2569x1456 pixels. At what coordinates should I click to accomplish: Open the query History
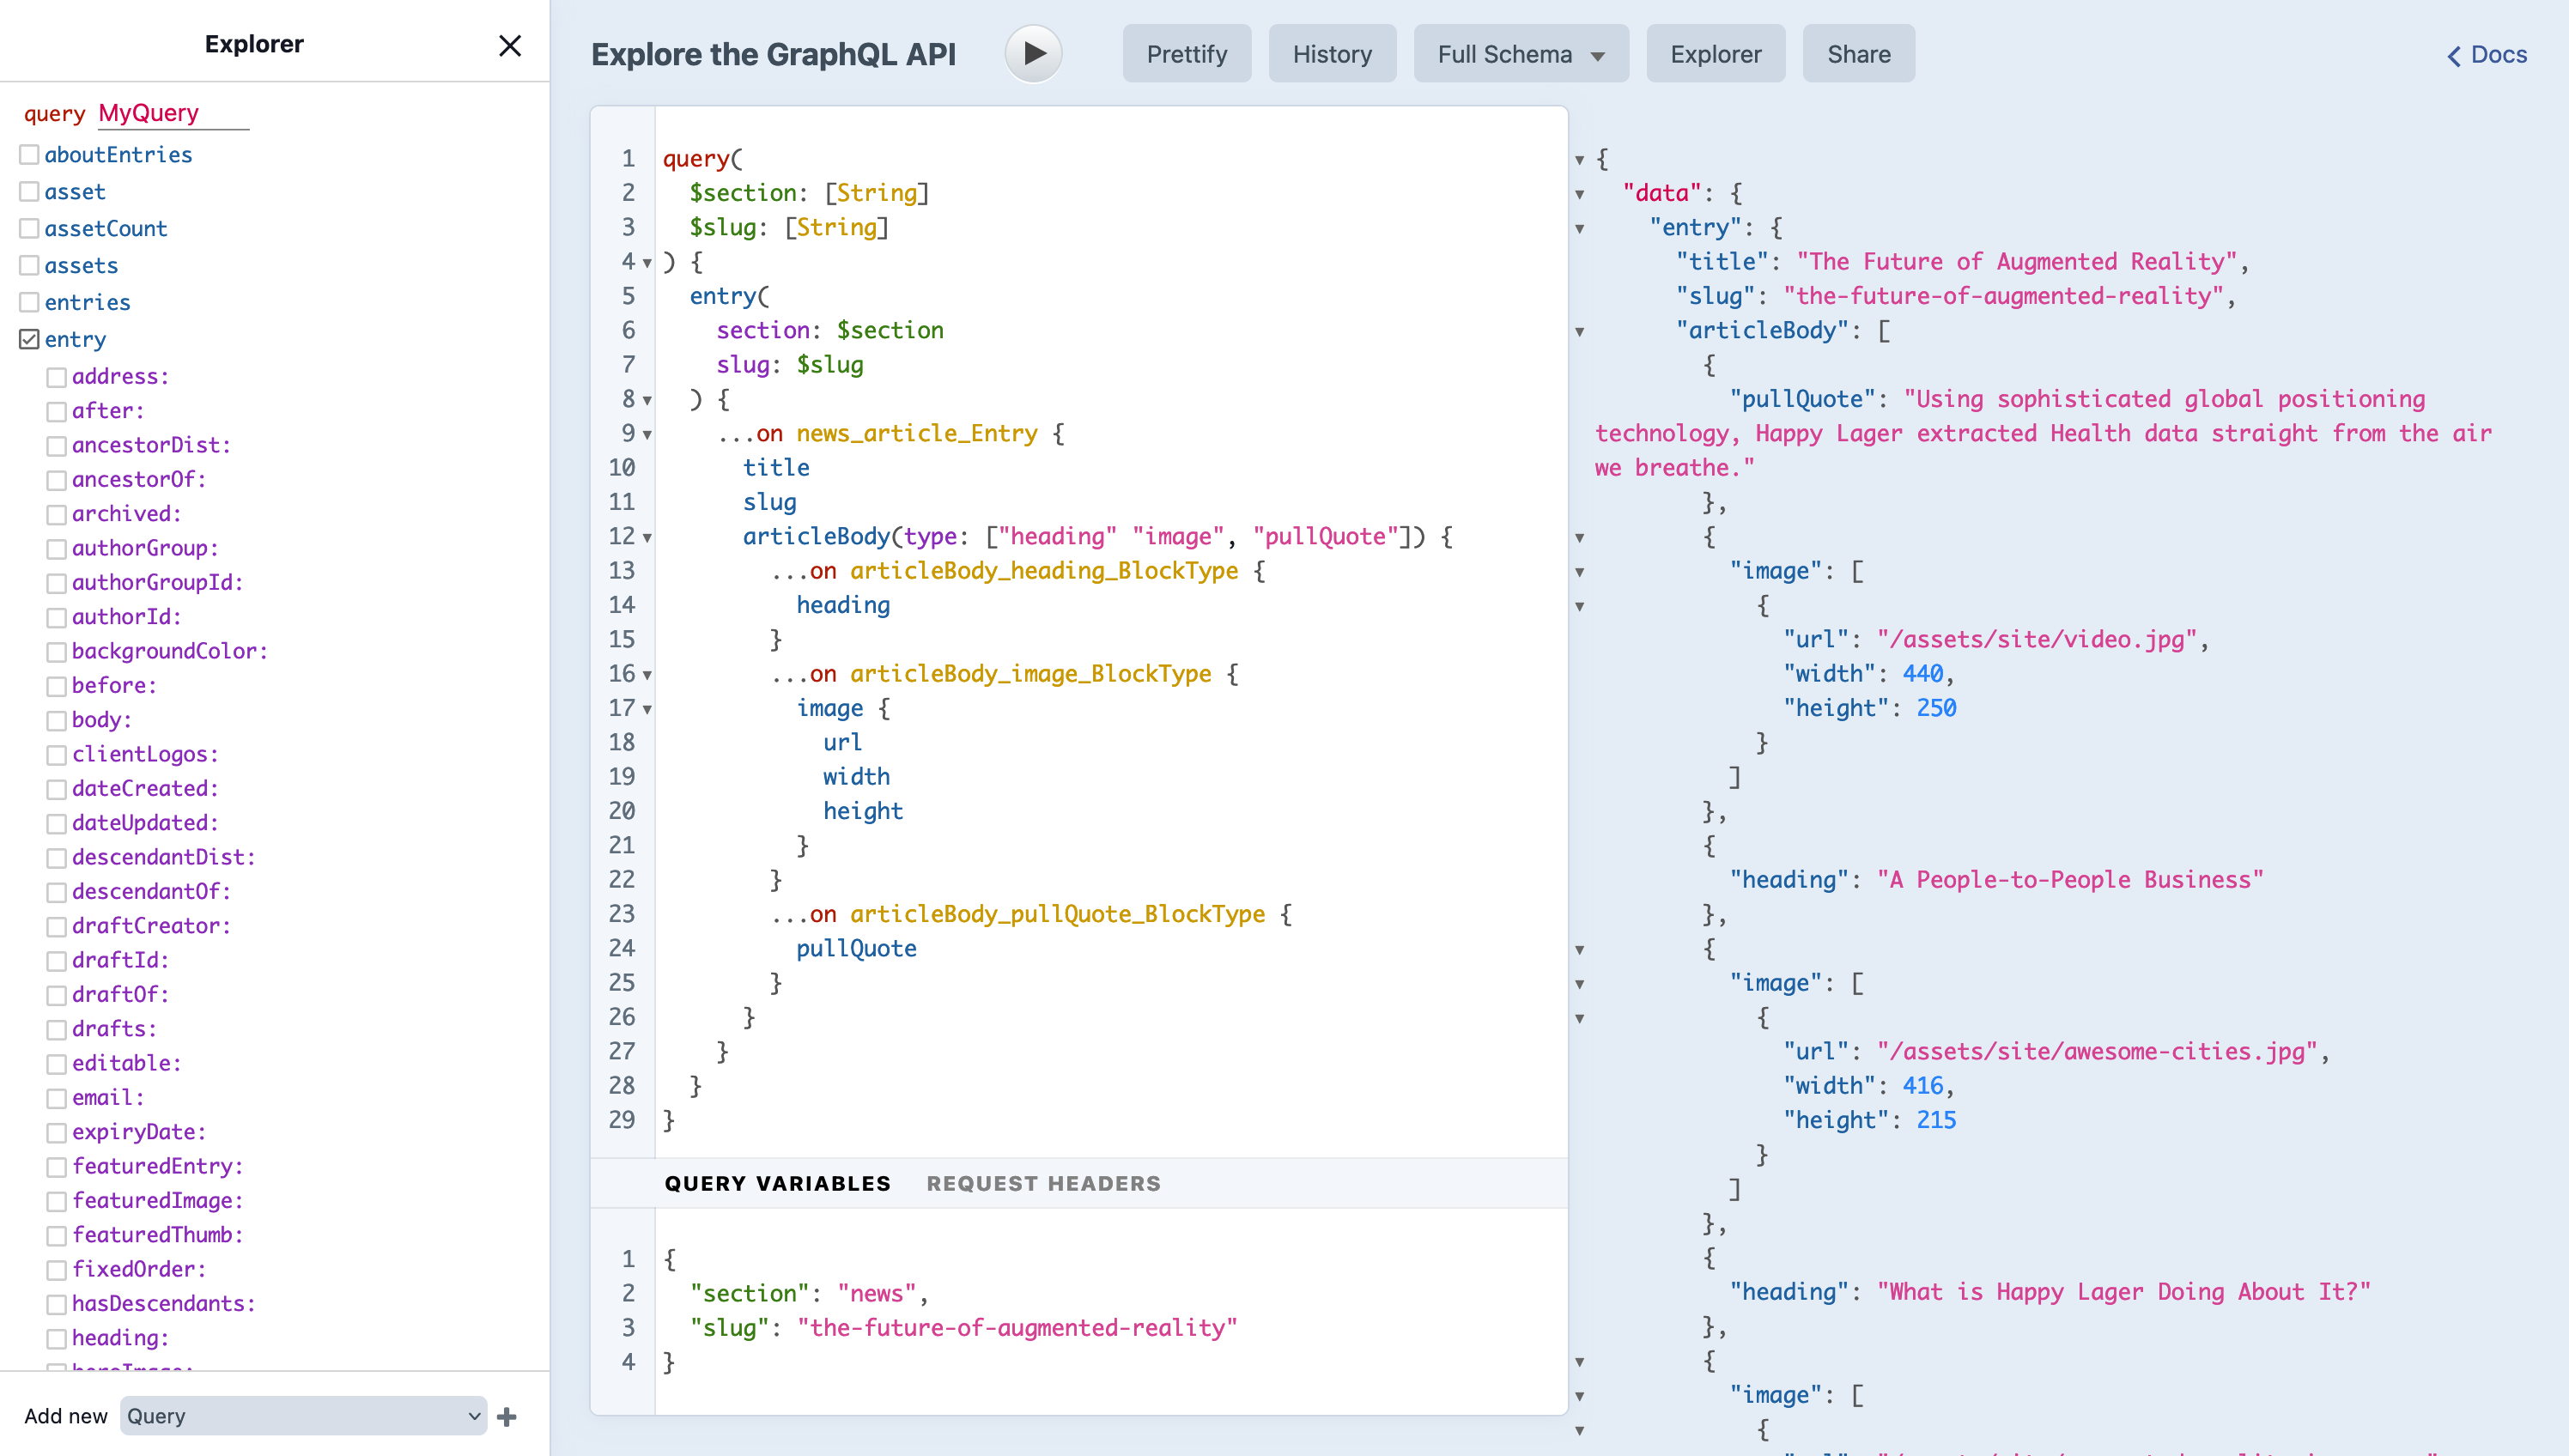coord(1331,55)
